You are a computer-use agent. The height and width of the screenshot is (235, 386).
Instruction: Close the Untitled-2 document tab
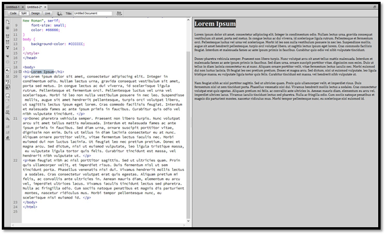pos(46,7)
